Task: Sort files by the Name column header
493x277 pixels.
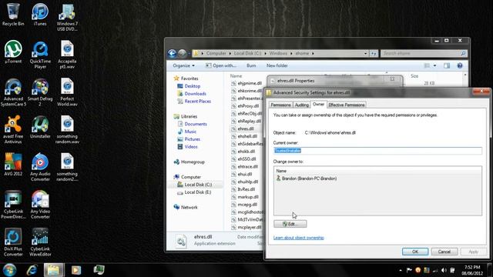Action: 236,76
